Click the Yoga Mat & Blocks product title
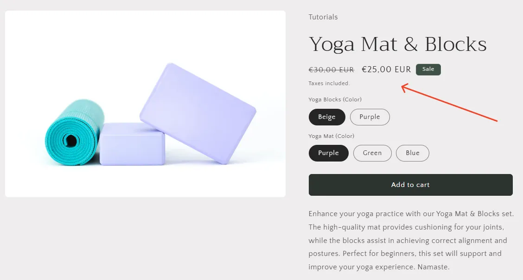This screenshot has width=523, height=280. [x=397, y=44]
